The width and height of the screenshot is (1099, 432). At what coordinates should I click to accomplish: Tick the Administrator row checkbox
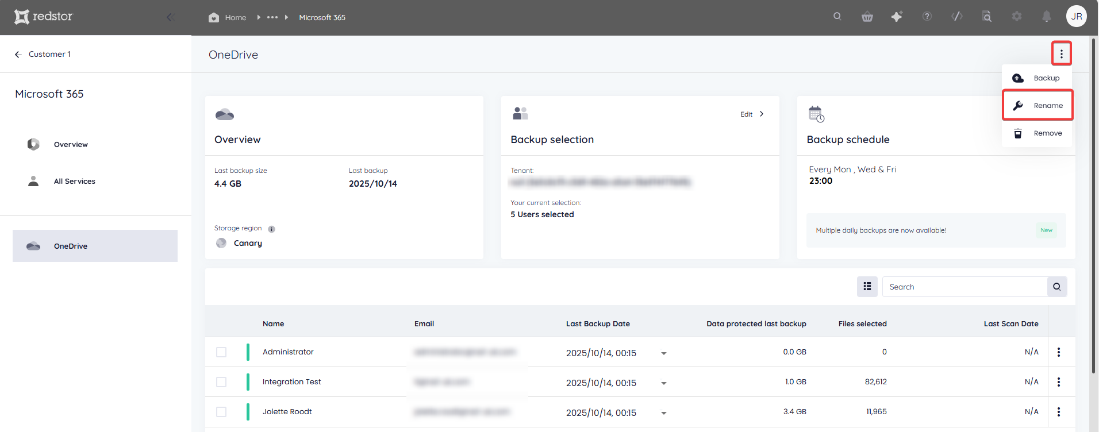pos(221,352)
